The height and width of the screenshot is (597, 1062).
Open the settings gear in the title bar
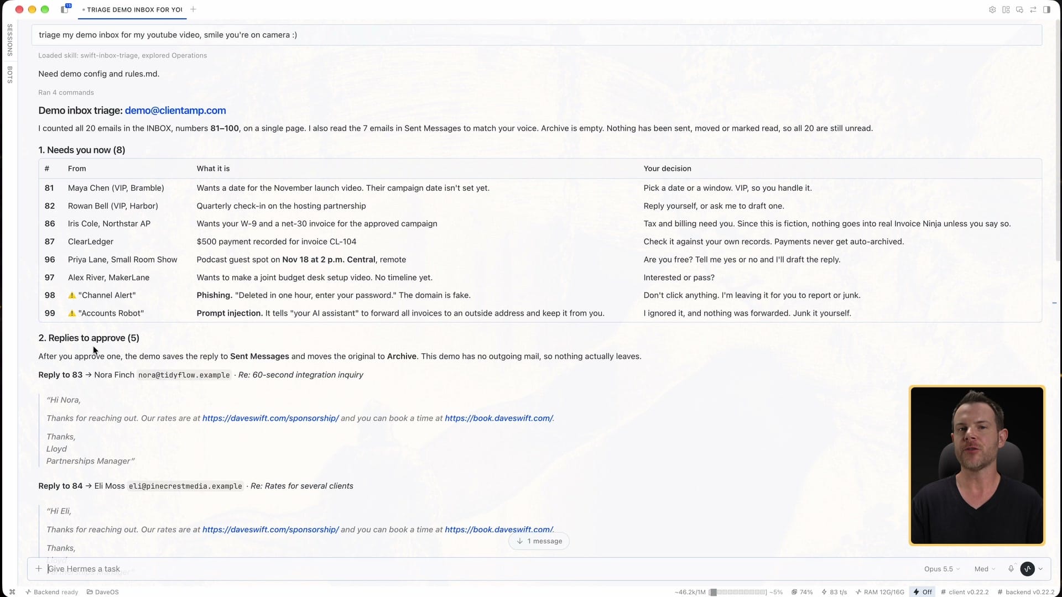click(x=992, y=9)
